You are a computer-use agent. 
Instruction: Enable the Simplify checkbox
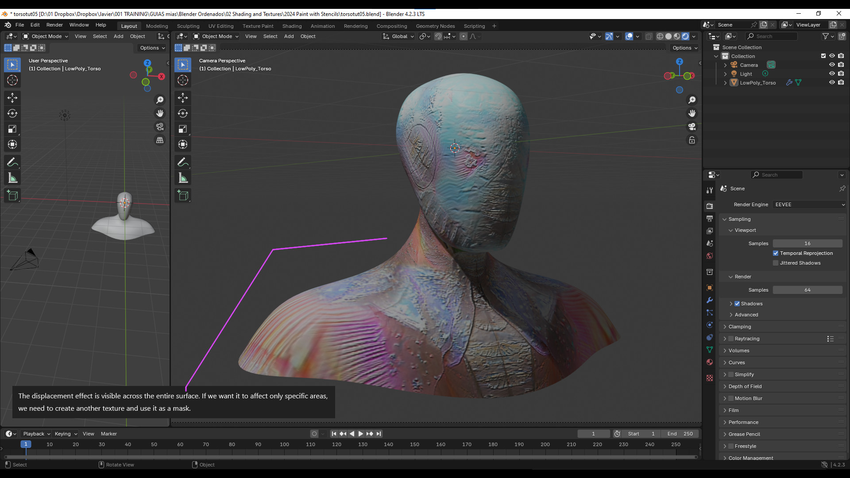point(731,374)
